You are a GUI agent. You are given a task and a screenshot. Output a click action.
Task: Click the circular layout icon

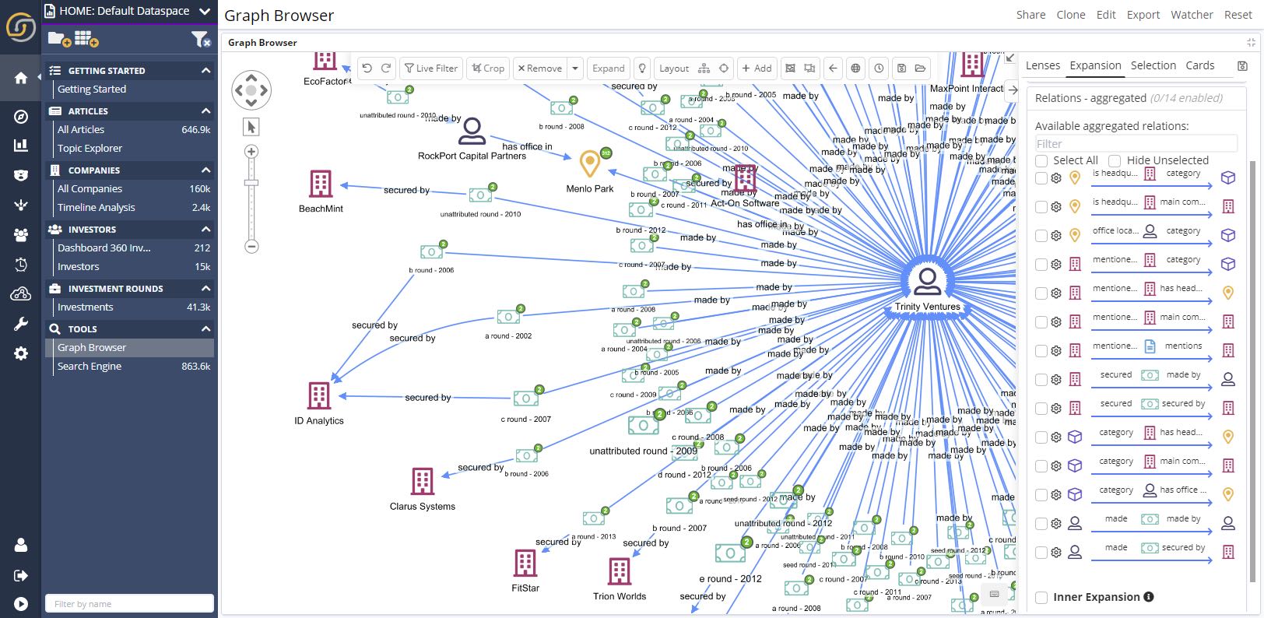[x=724, y=68]
